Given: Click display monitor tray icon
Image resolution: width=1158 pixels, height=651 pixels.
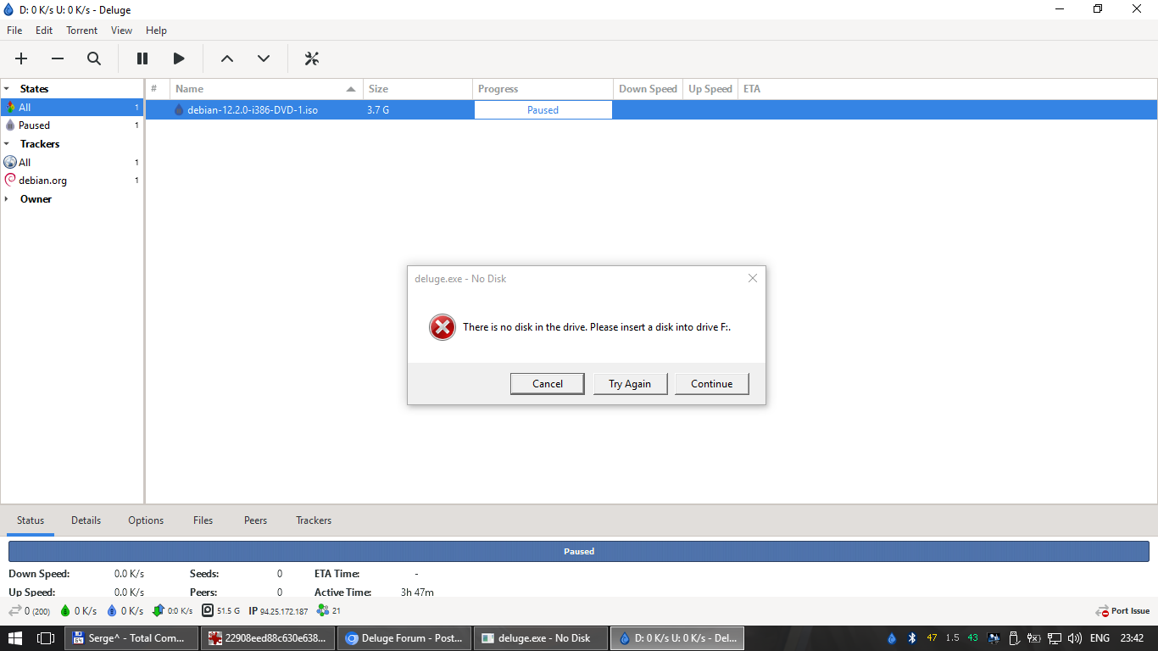Looking at the screenshot, I should pyautogui.click(x=993, y=638).
